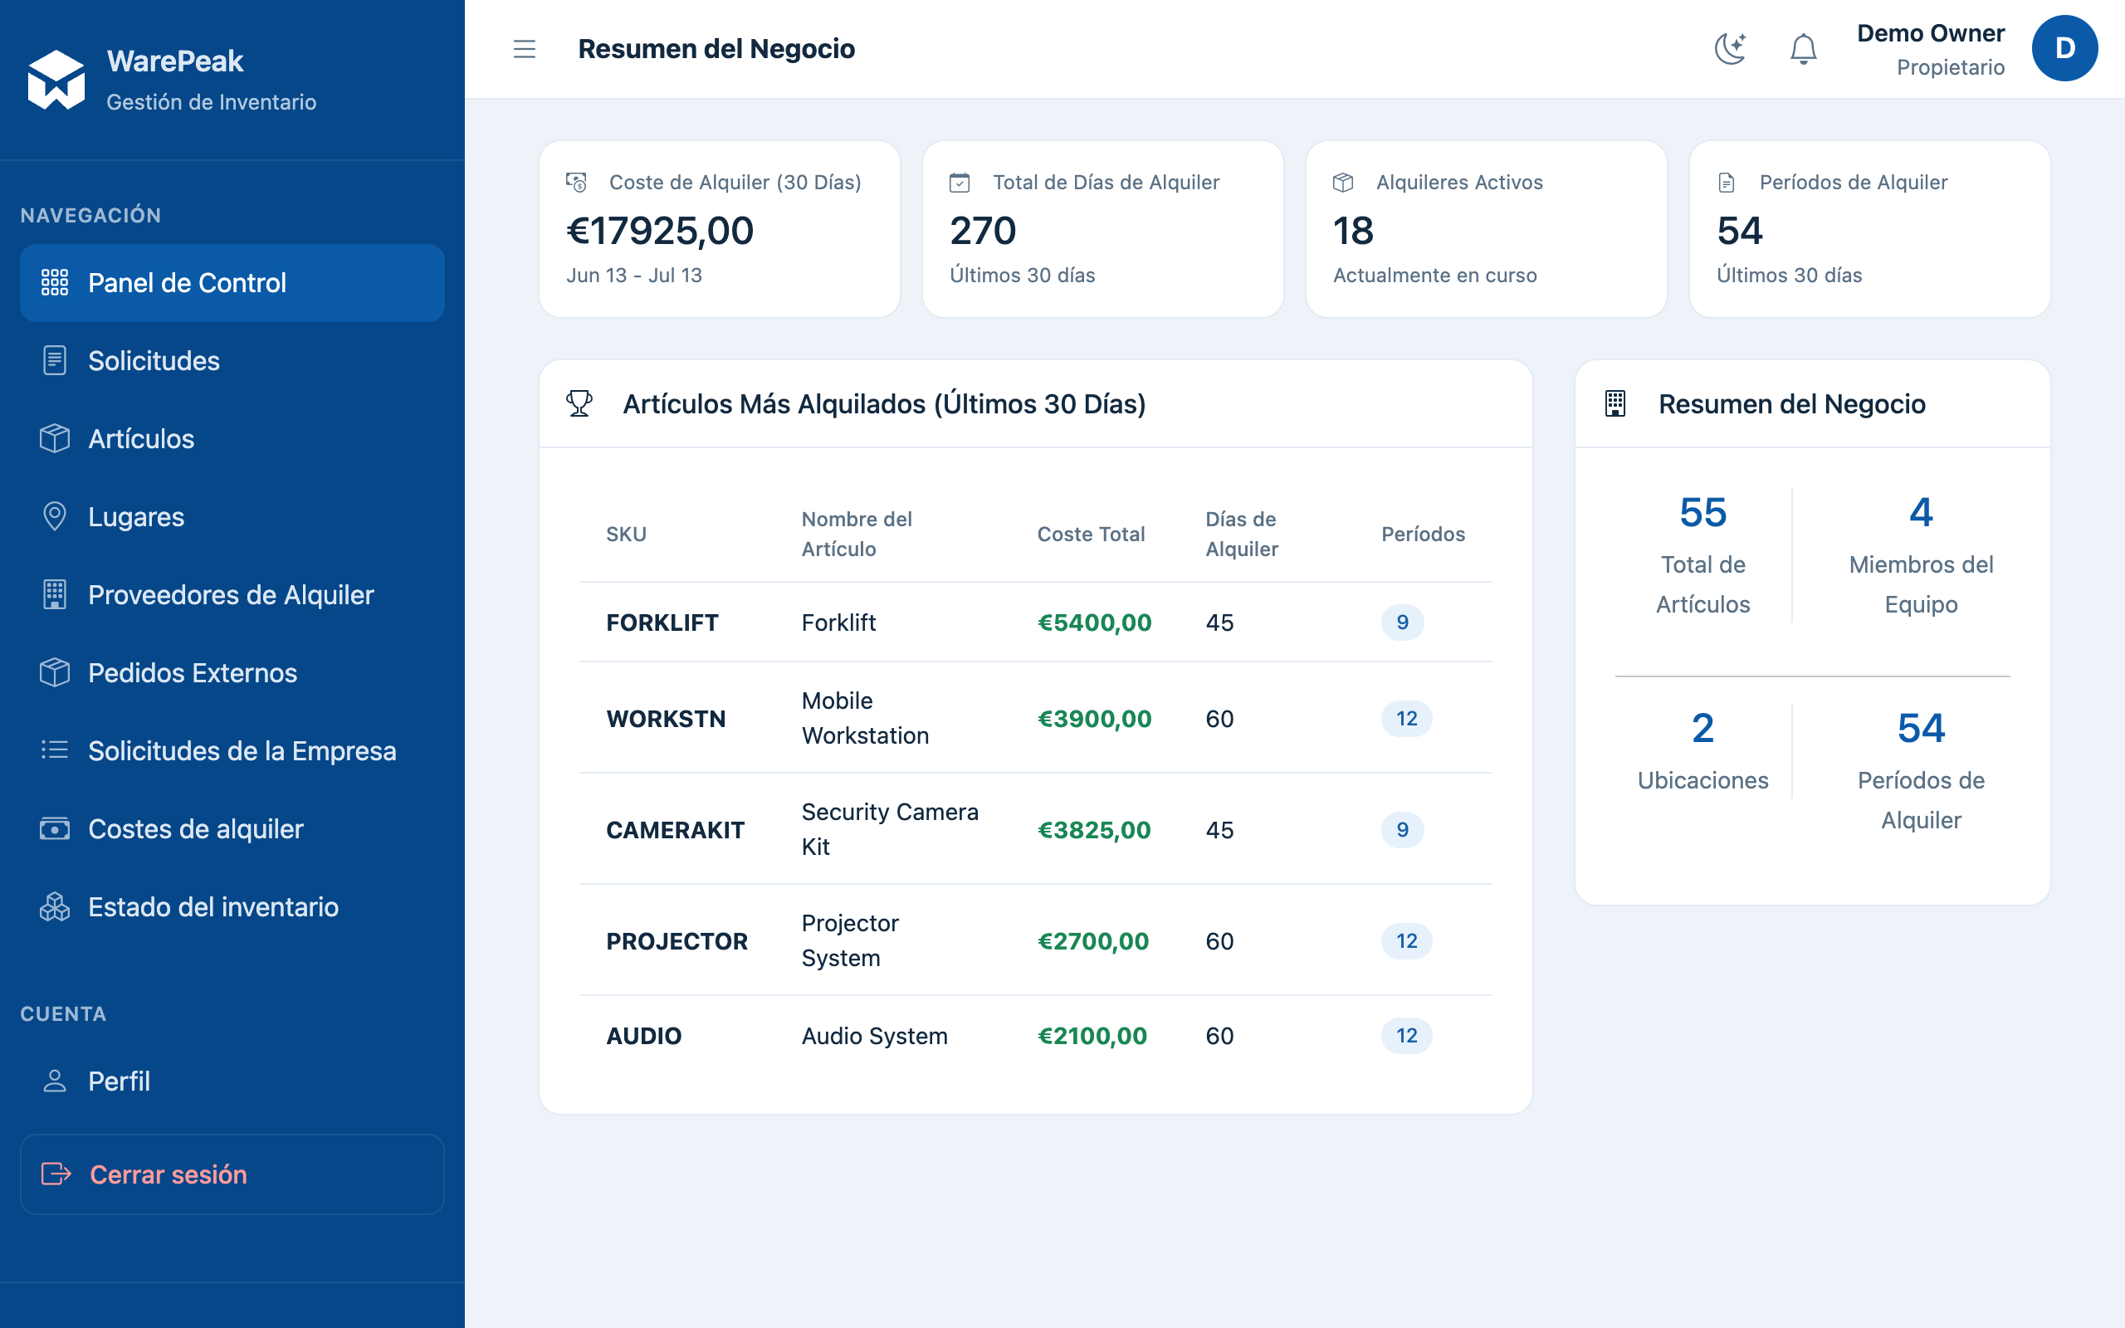Screen dimensions: 2125x1328
Task: Click the Panel de Control grid icon
Action: click(x=55, y=283)
